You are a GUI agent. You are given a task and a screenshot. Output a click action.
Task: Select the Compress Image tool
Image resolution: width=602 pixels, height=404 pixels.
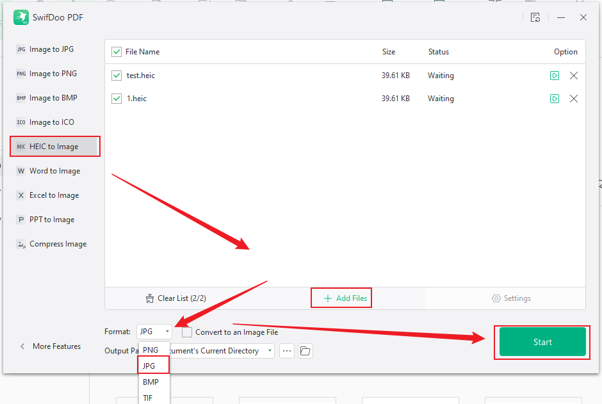(57, 243)
